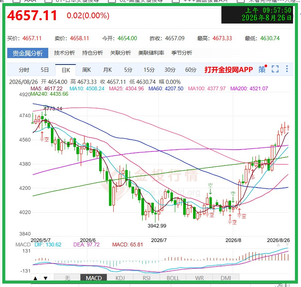Open the 策 strategy icon

click(262, 69)
